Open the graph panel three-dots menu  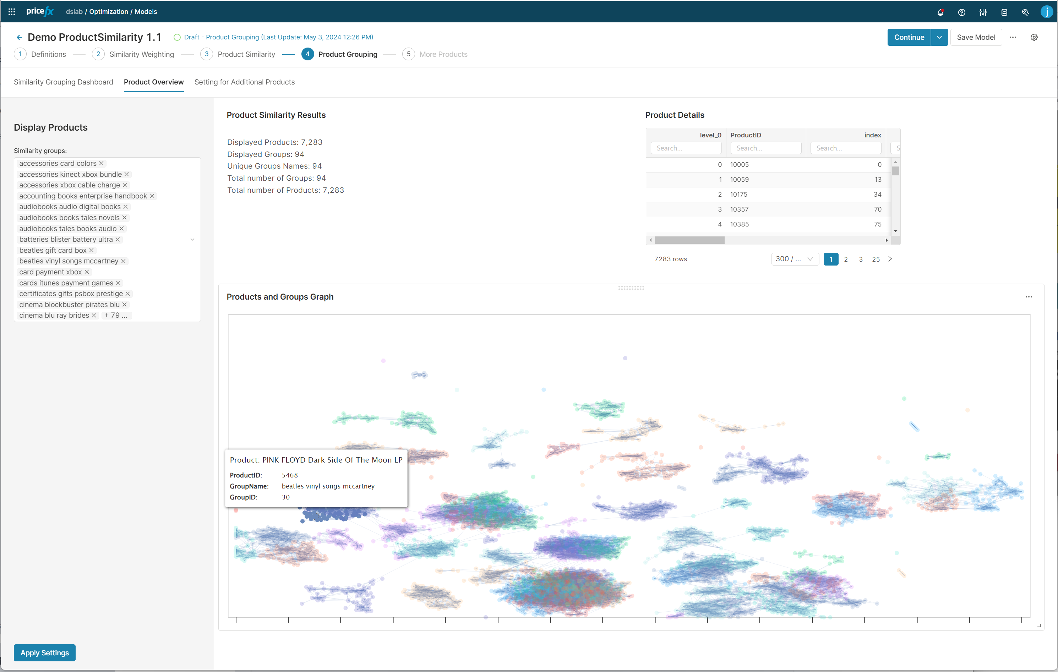(1029, 297)
